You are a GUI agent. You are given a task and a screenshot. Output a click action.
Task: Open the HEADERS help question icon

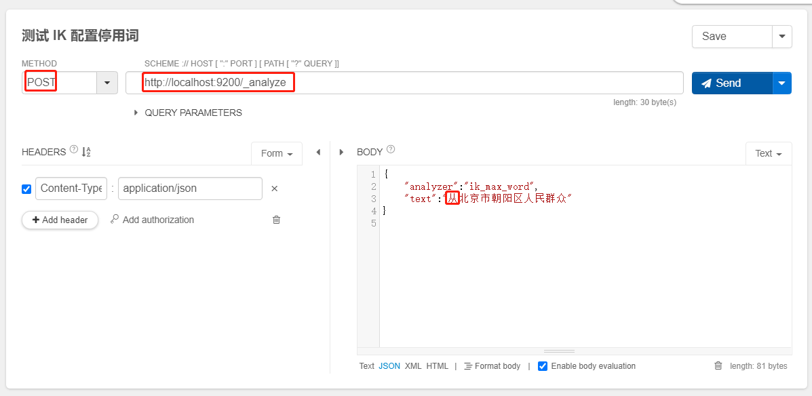pyautogui.click(x=73, y=151)
